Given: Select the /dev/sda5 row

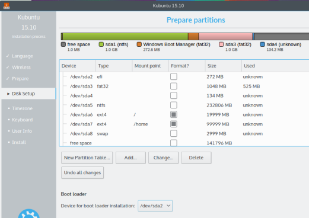Looking at the screenshot, I should coord(184,105).
